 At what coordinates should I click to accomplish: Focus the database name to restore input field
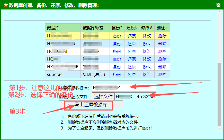[x=123, y=88]
